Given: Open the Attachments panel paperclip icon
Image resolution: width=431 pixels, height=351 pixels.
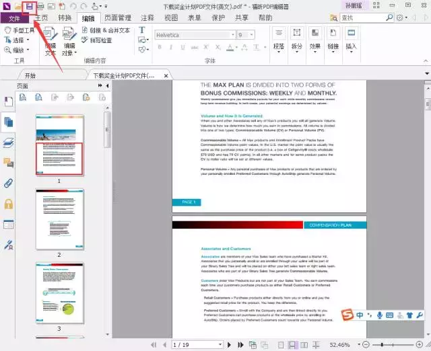Looking at the screenshot, I should point(9,183).
